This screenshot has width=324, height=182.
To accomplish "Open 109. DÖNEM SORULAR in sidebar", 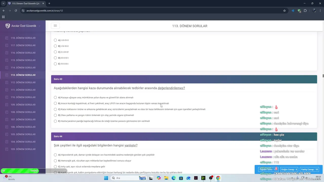I will [x=23, y=105].
